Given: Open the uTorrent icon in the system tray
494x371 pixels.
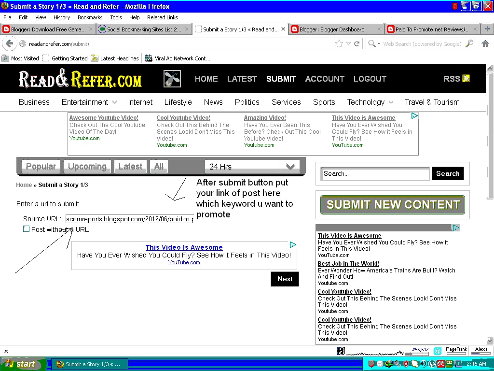Looking at the screenshot, I should pyautogui.click(x=432, y=364).
